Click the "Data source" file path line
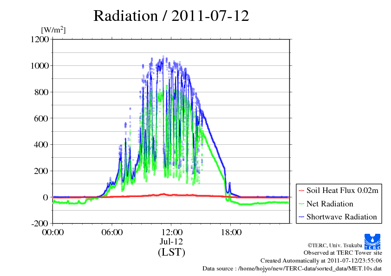391x276 pixels. [x=292, y=269]
